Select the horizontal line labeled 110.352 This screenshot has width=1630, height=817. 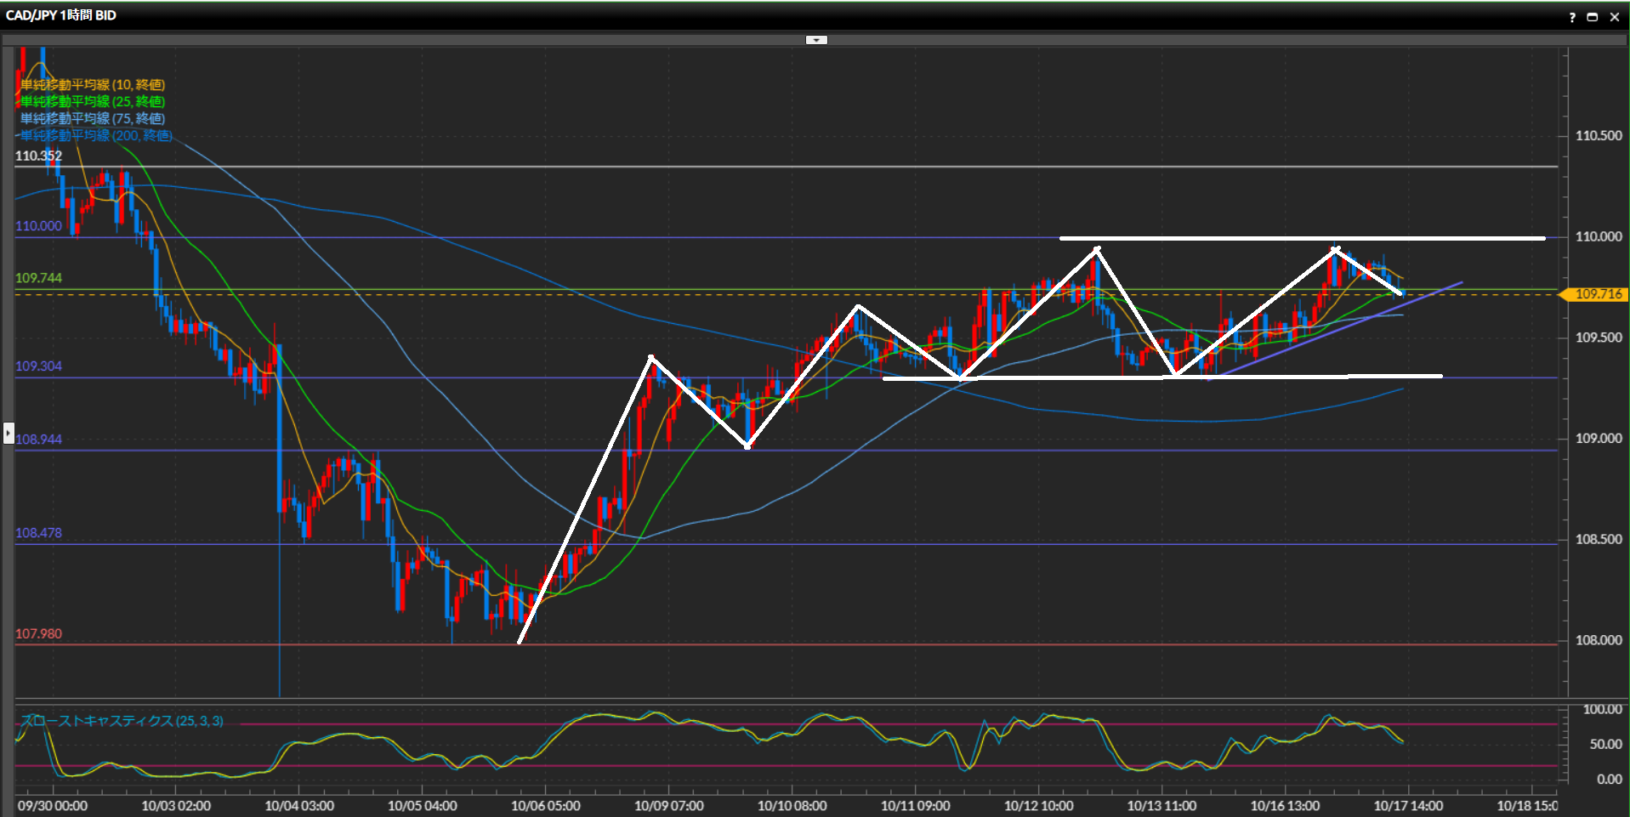[x=38, y=156]
